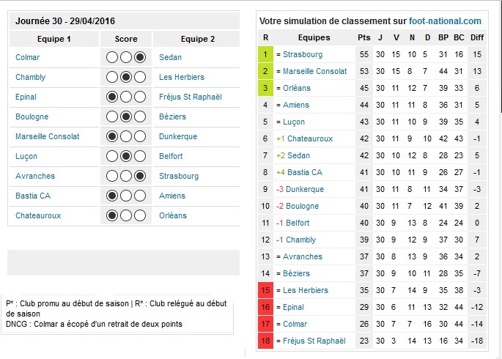
Task: Select draw radio for Epinal vs Fréjus St Raphaël
Action: [126, 97]
